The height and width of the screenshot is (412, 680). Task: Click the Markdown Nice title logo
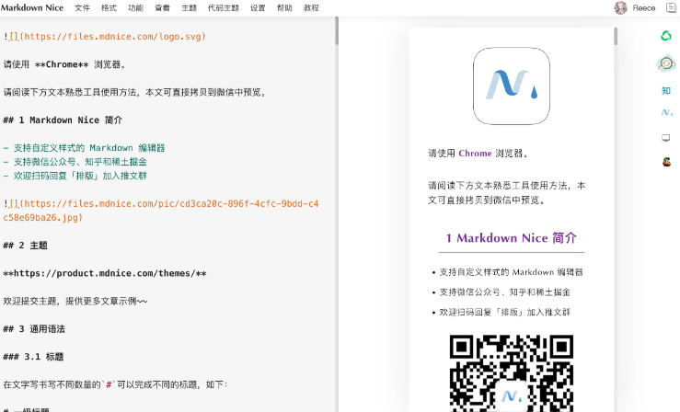point(32,7)
